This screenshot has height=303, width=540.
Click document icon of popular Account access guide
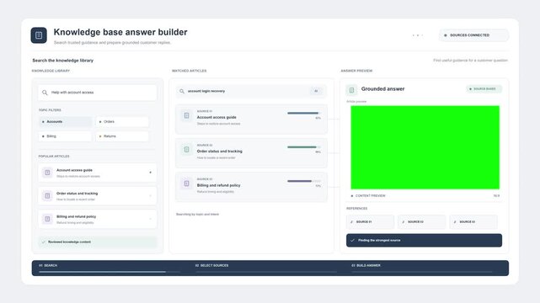pyautogui.click(x=47, y=173)
